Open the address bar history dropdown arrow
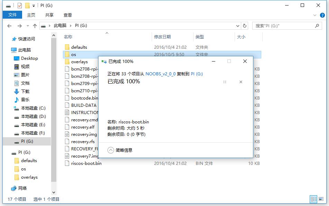The image size is (329, 206). pos(238,25)
